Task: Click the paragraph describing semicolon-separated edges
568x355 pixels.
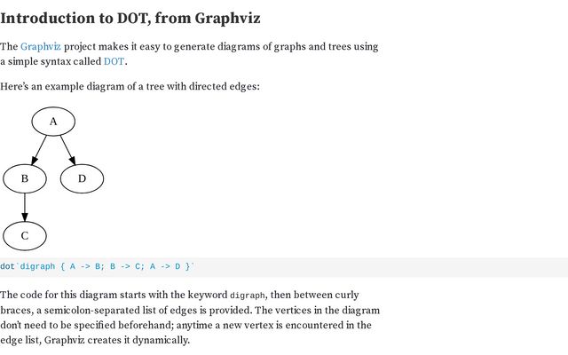Action: pyautogui.click(x=190, y=318)
